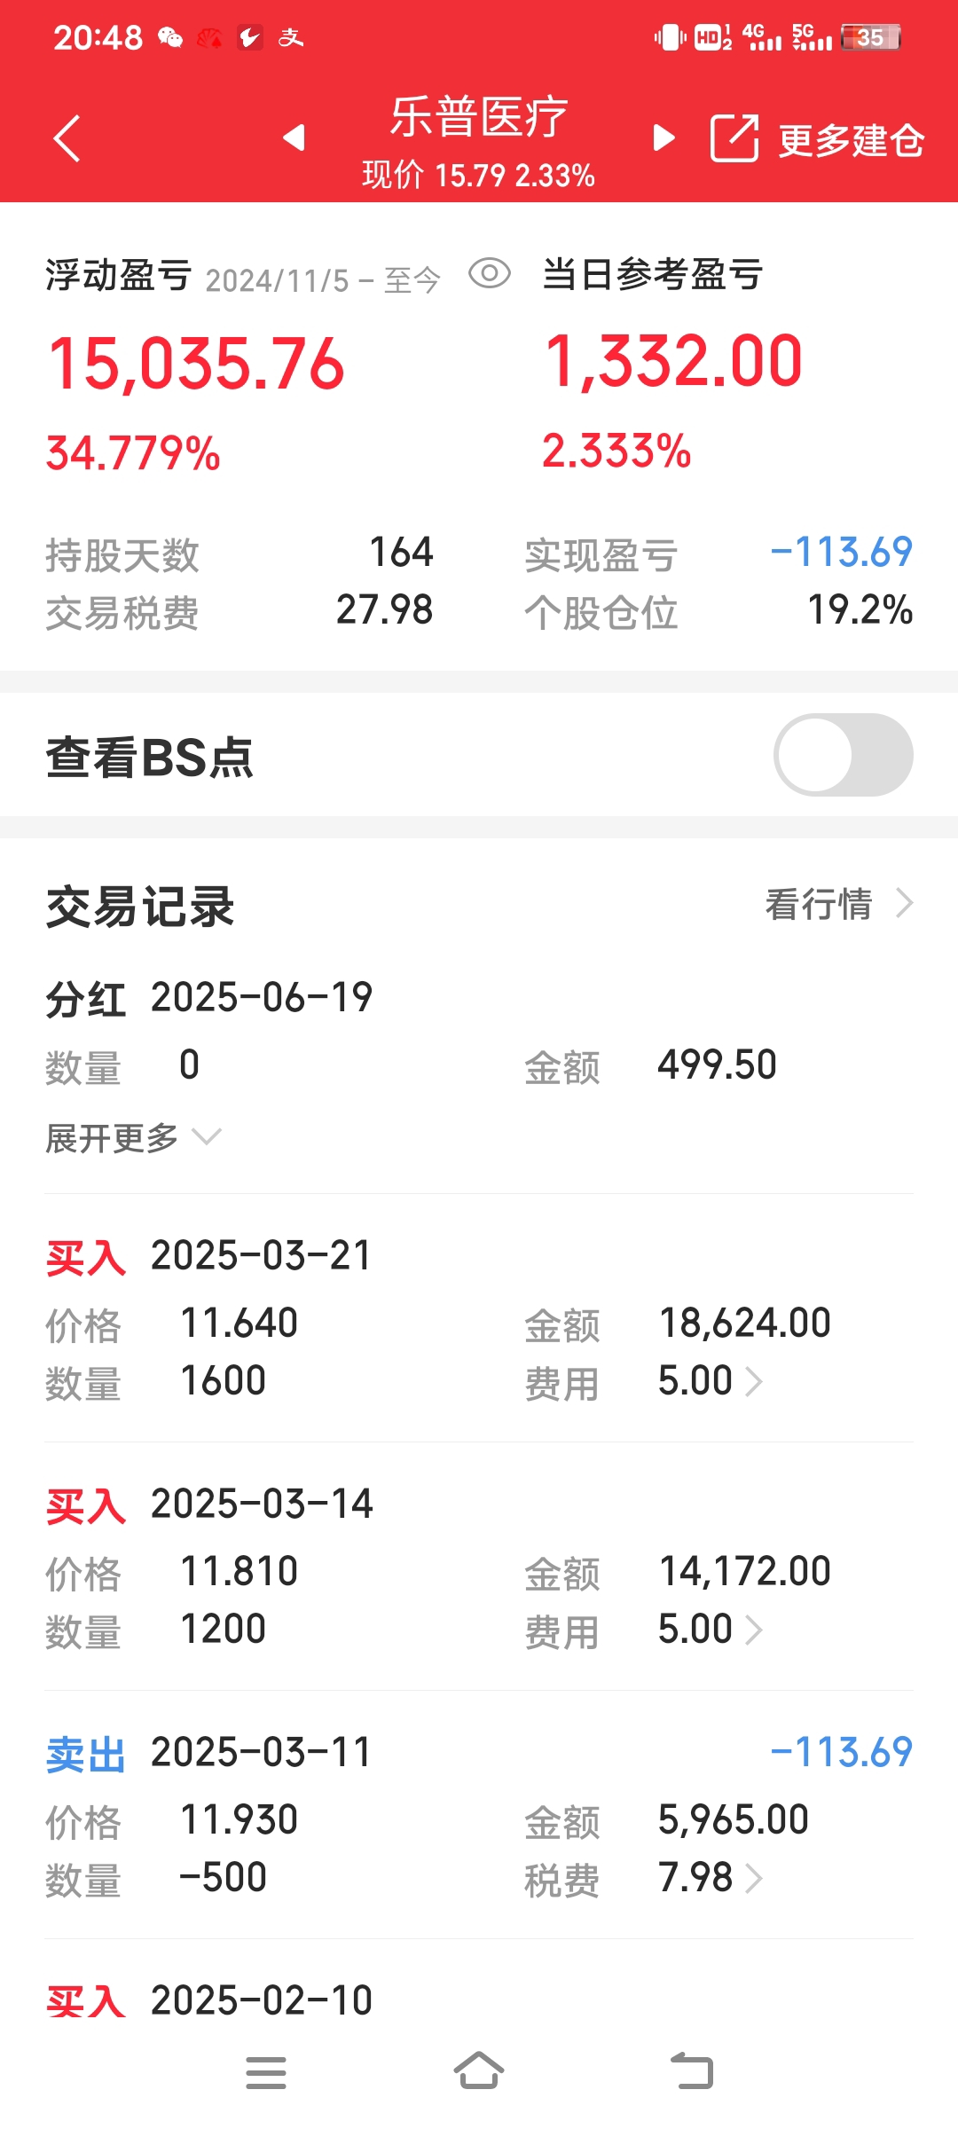Screen dimensions: 958x2129
Task: Select the 乐普医疗 stock title
Action: pos(479,117)
